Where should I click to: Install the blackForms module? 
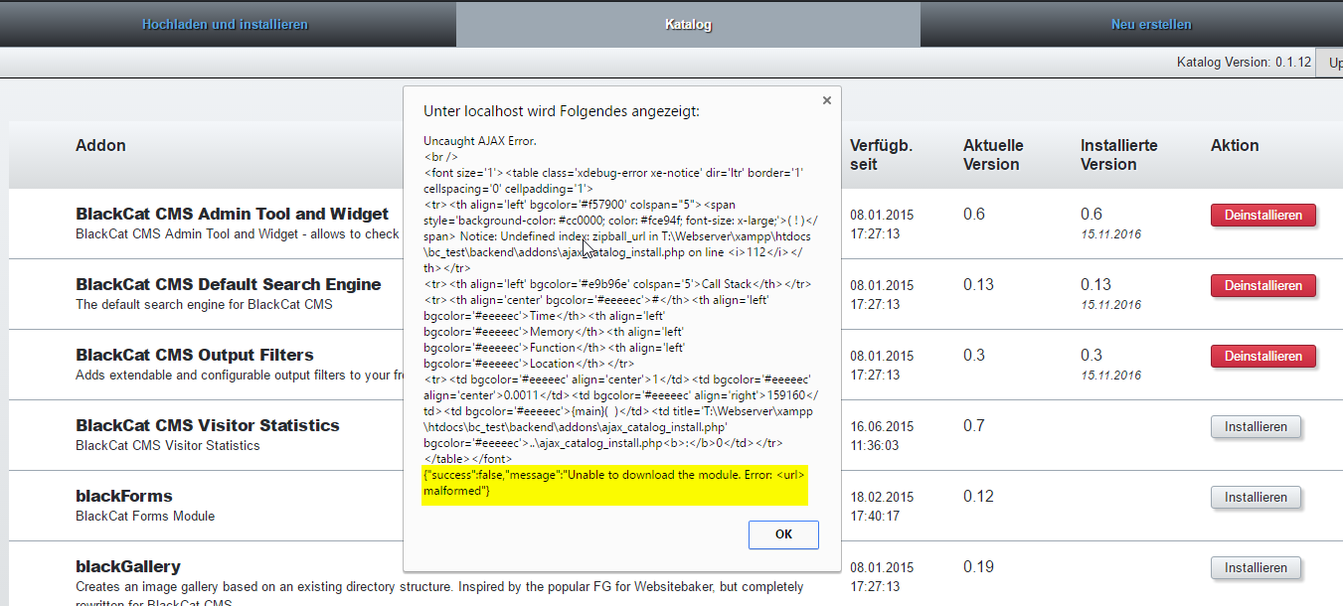coord(1256,497)
